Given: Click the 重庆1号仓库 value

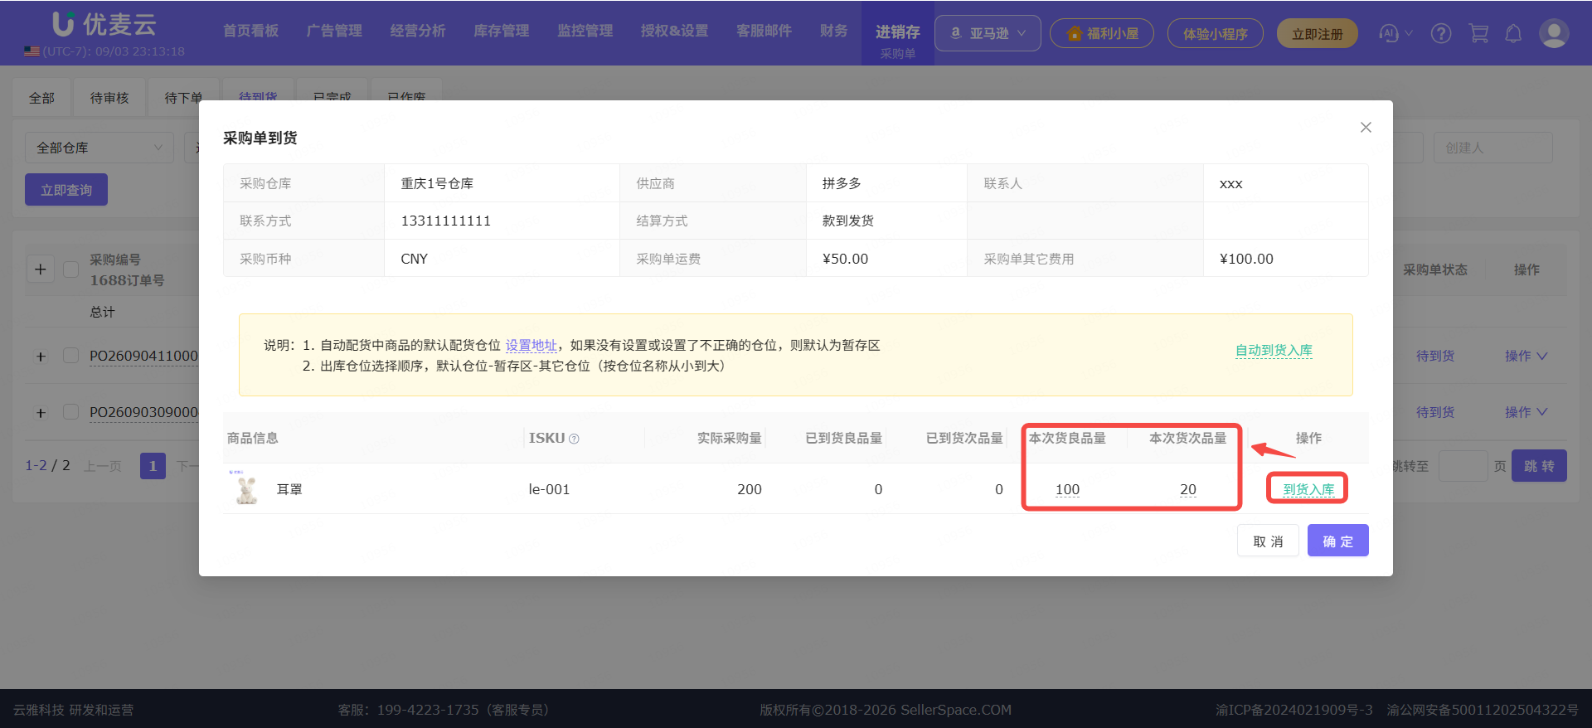Looking at the screenshot, I should [x=437, y=183].
